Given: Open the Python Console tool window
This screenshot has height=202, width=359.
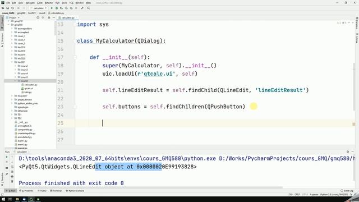Looking at the screenshot, I should (75, 191).
